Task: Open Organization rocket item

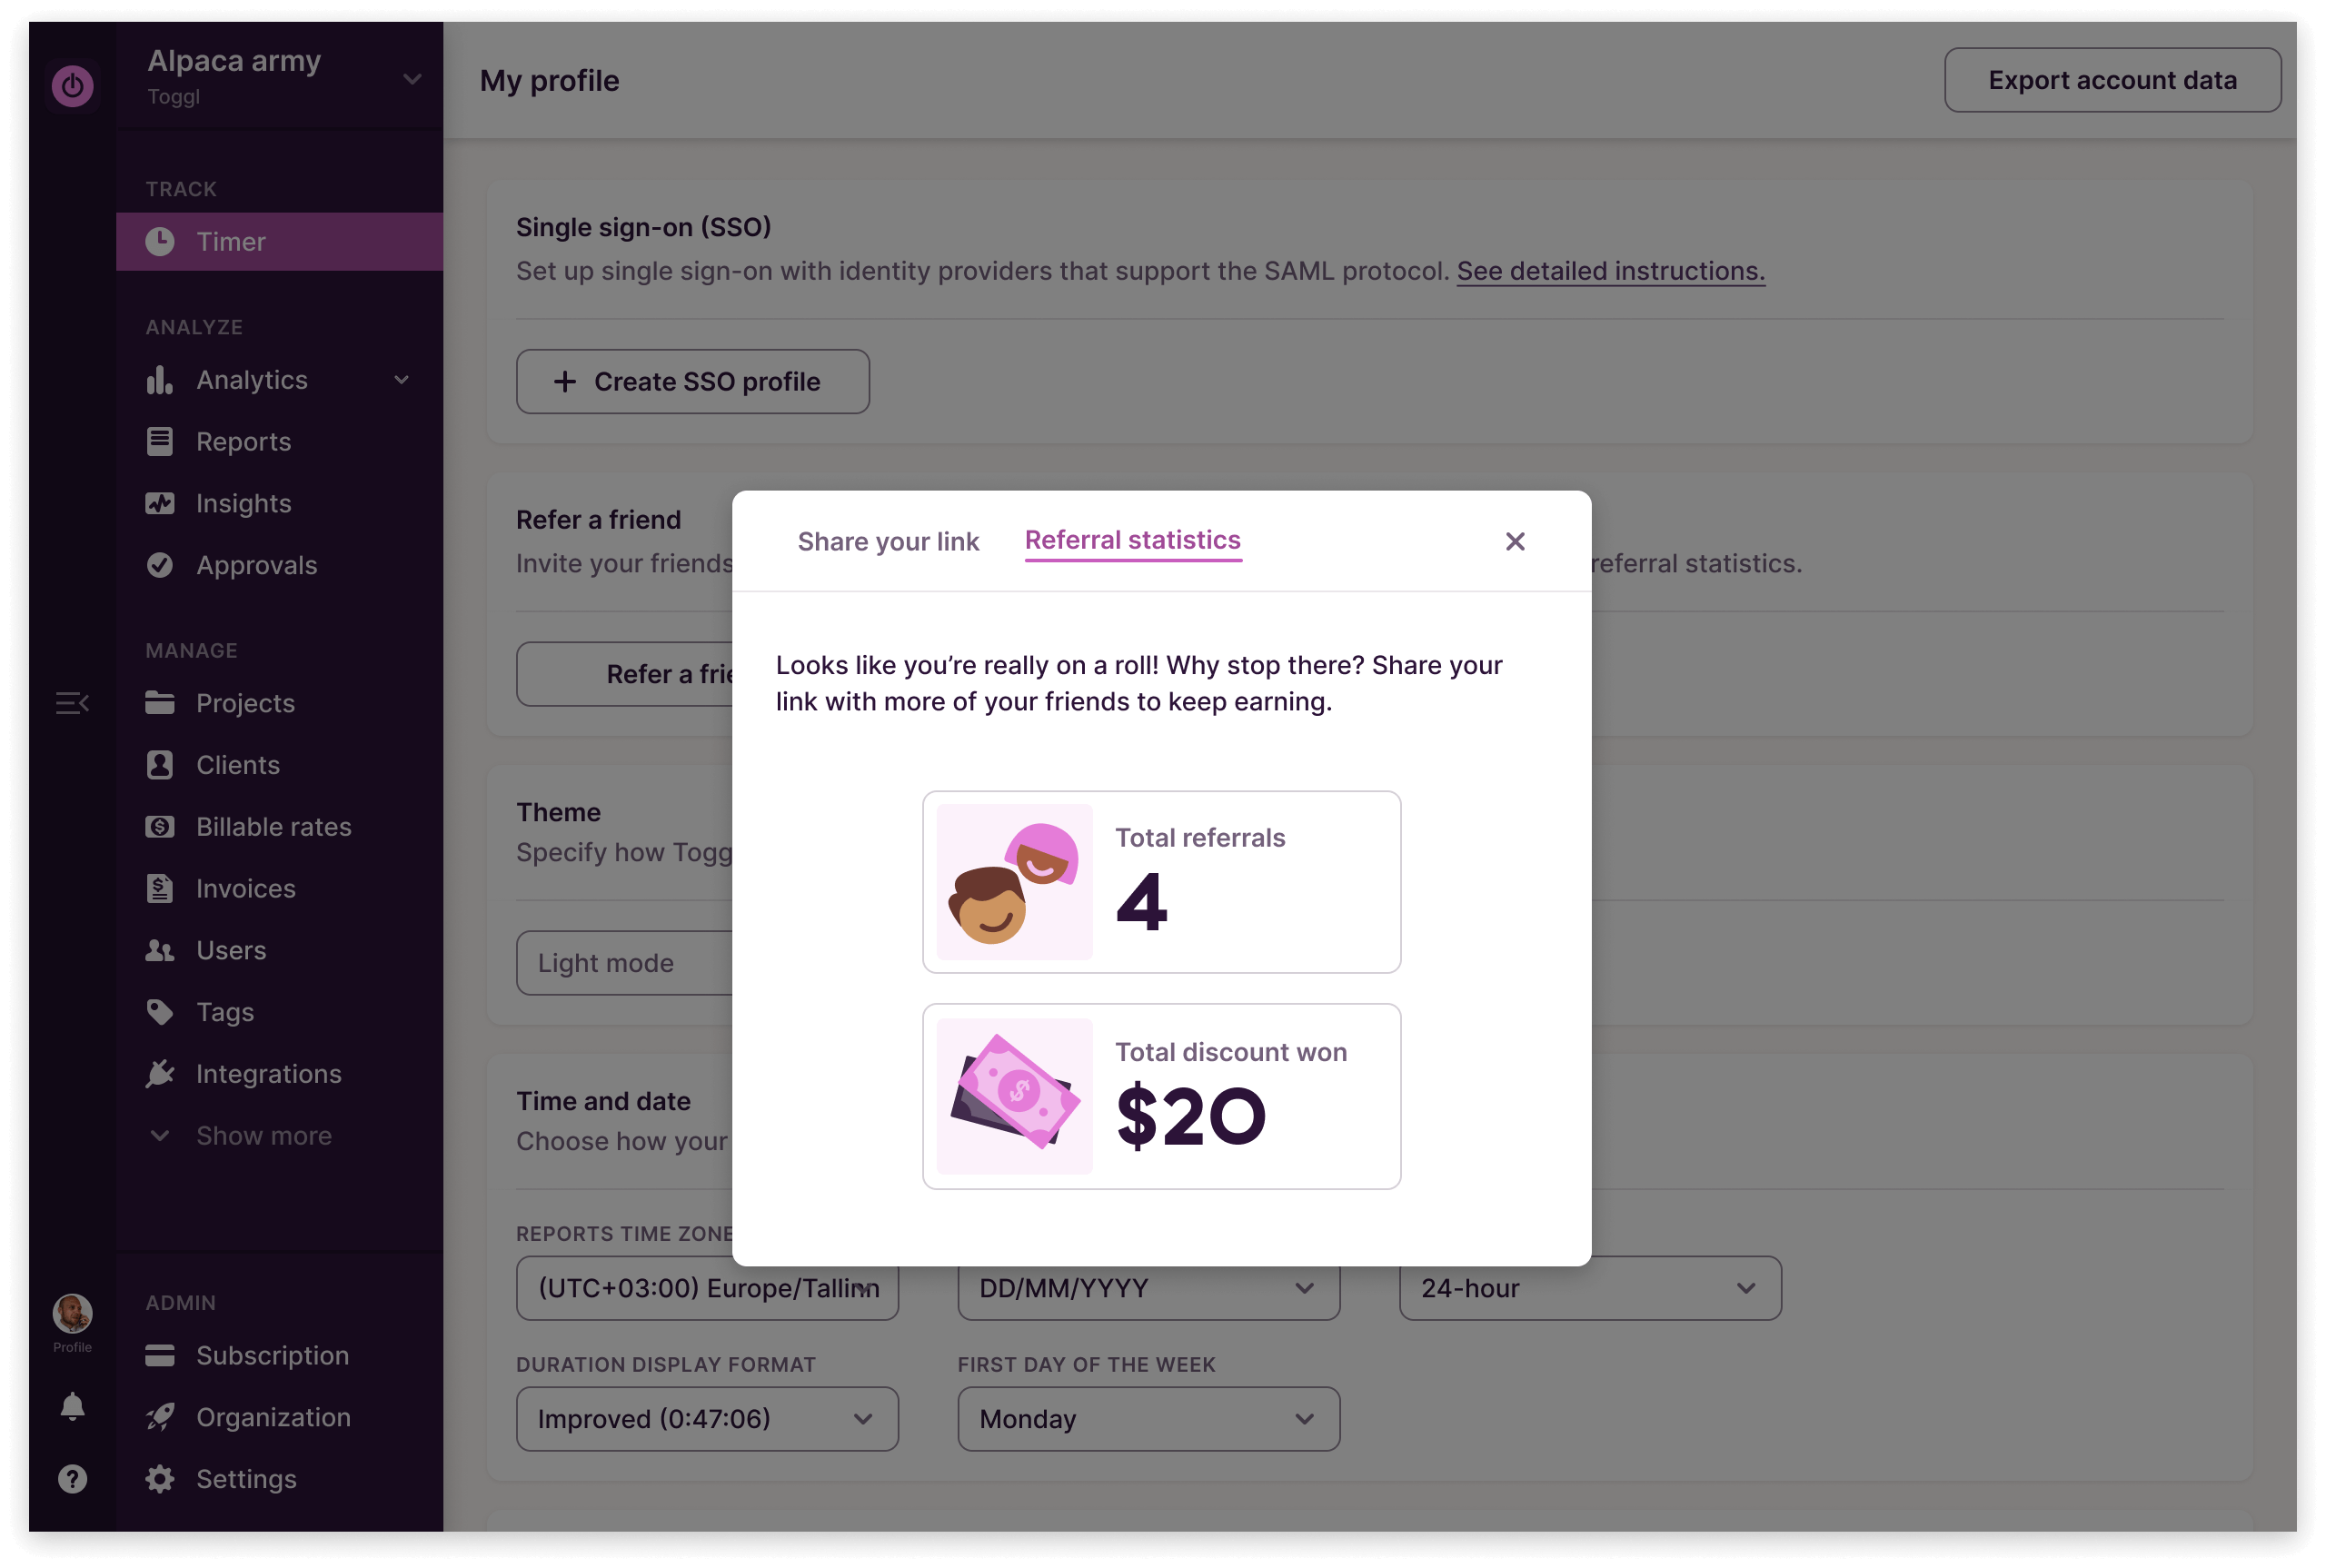Action: coord(273,1417)
